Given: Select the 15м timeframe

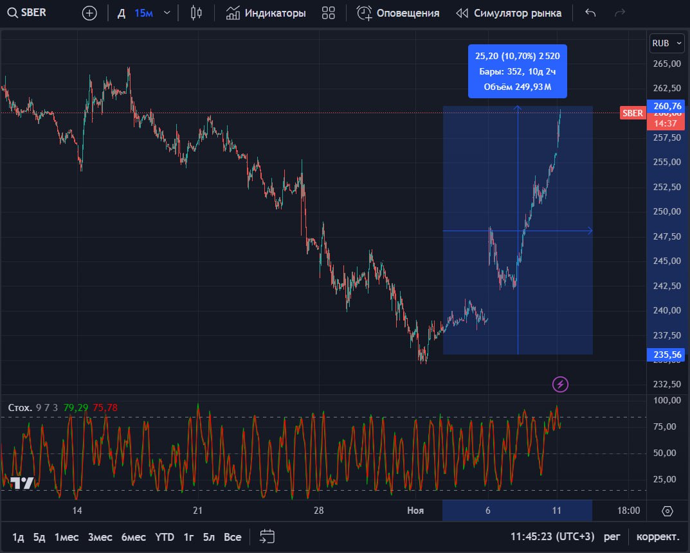Looking at the screenshot, I should point(143,13).
